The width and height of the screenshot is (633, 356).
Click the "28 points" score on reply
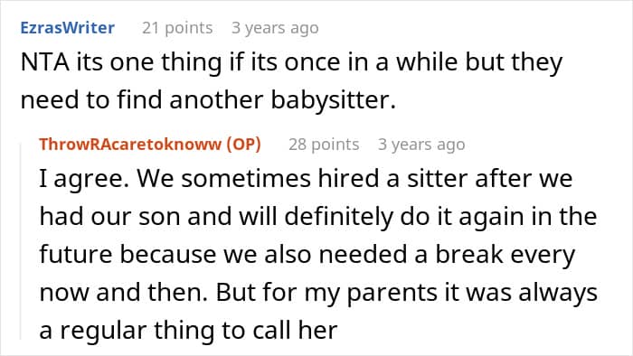pyautogui.click(x=324, y=144)
